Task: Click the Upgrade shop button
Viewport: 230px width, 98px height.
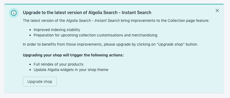Action: (x=40, y=82)
